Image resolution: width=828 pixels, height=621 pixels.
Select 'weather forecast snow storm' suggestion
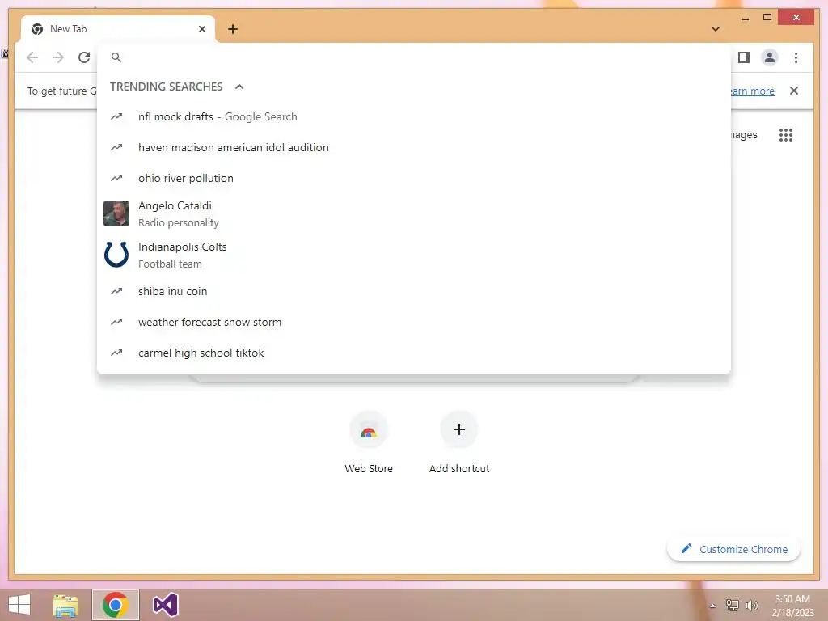click(414, 322)
